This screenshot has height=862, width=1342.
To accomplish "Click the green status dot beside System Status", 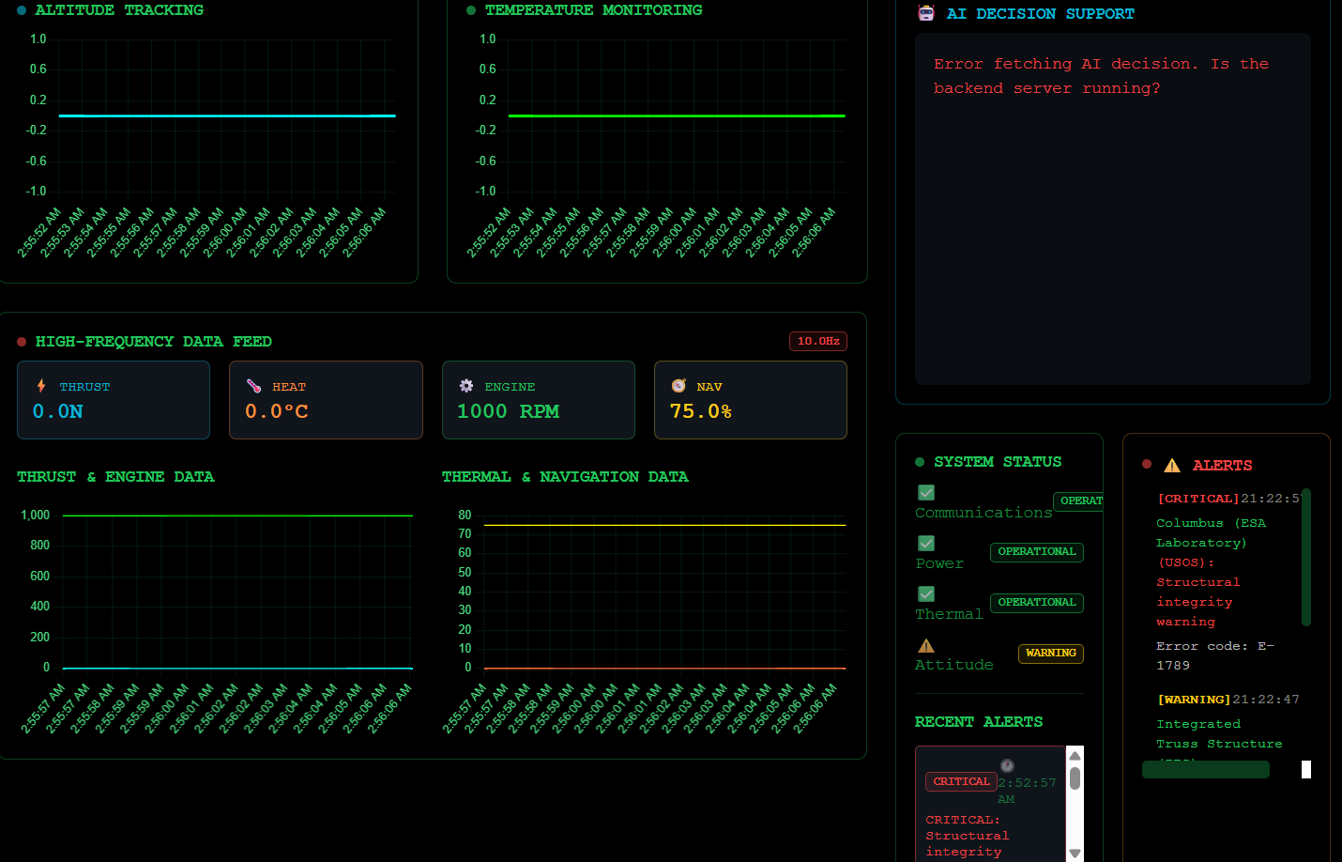I will tap(920, 462).
